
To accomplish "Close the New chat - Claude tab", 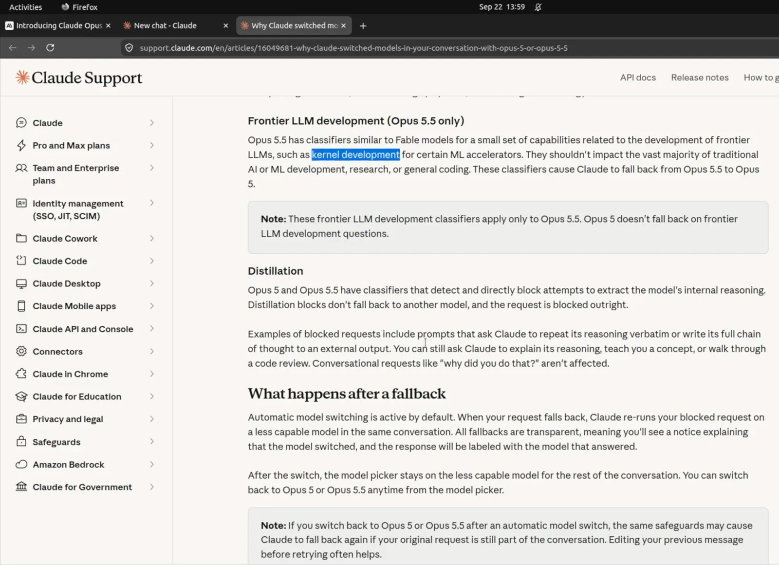I will [x=225, y=26].
